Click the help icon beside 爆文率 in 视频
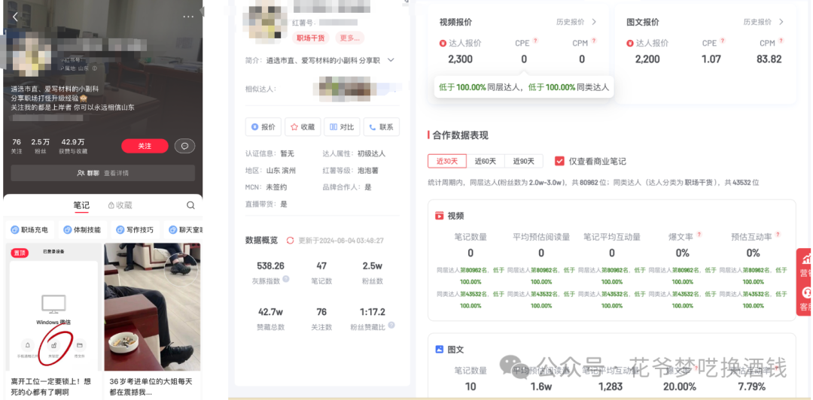This screenshot has width=813, height=400. point(699,235)
